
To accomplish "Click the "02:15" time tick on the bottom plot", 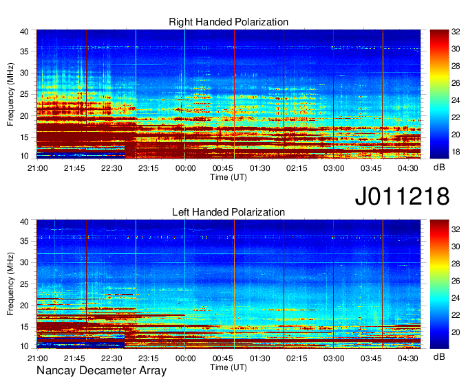I will point(297,358).
